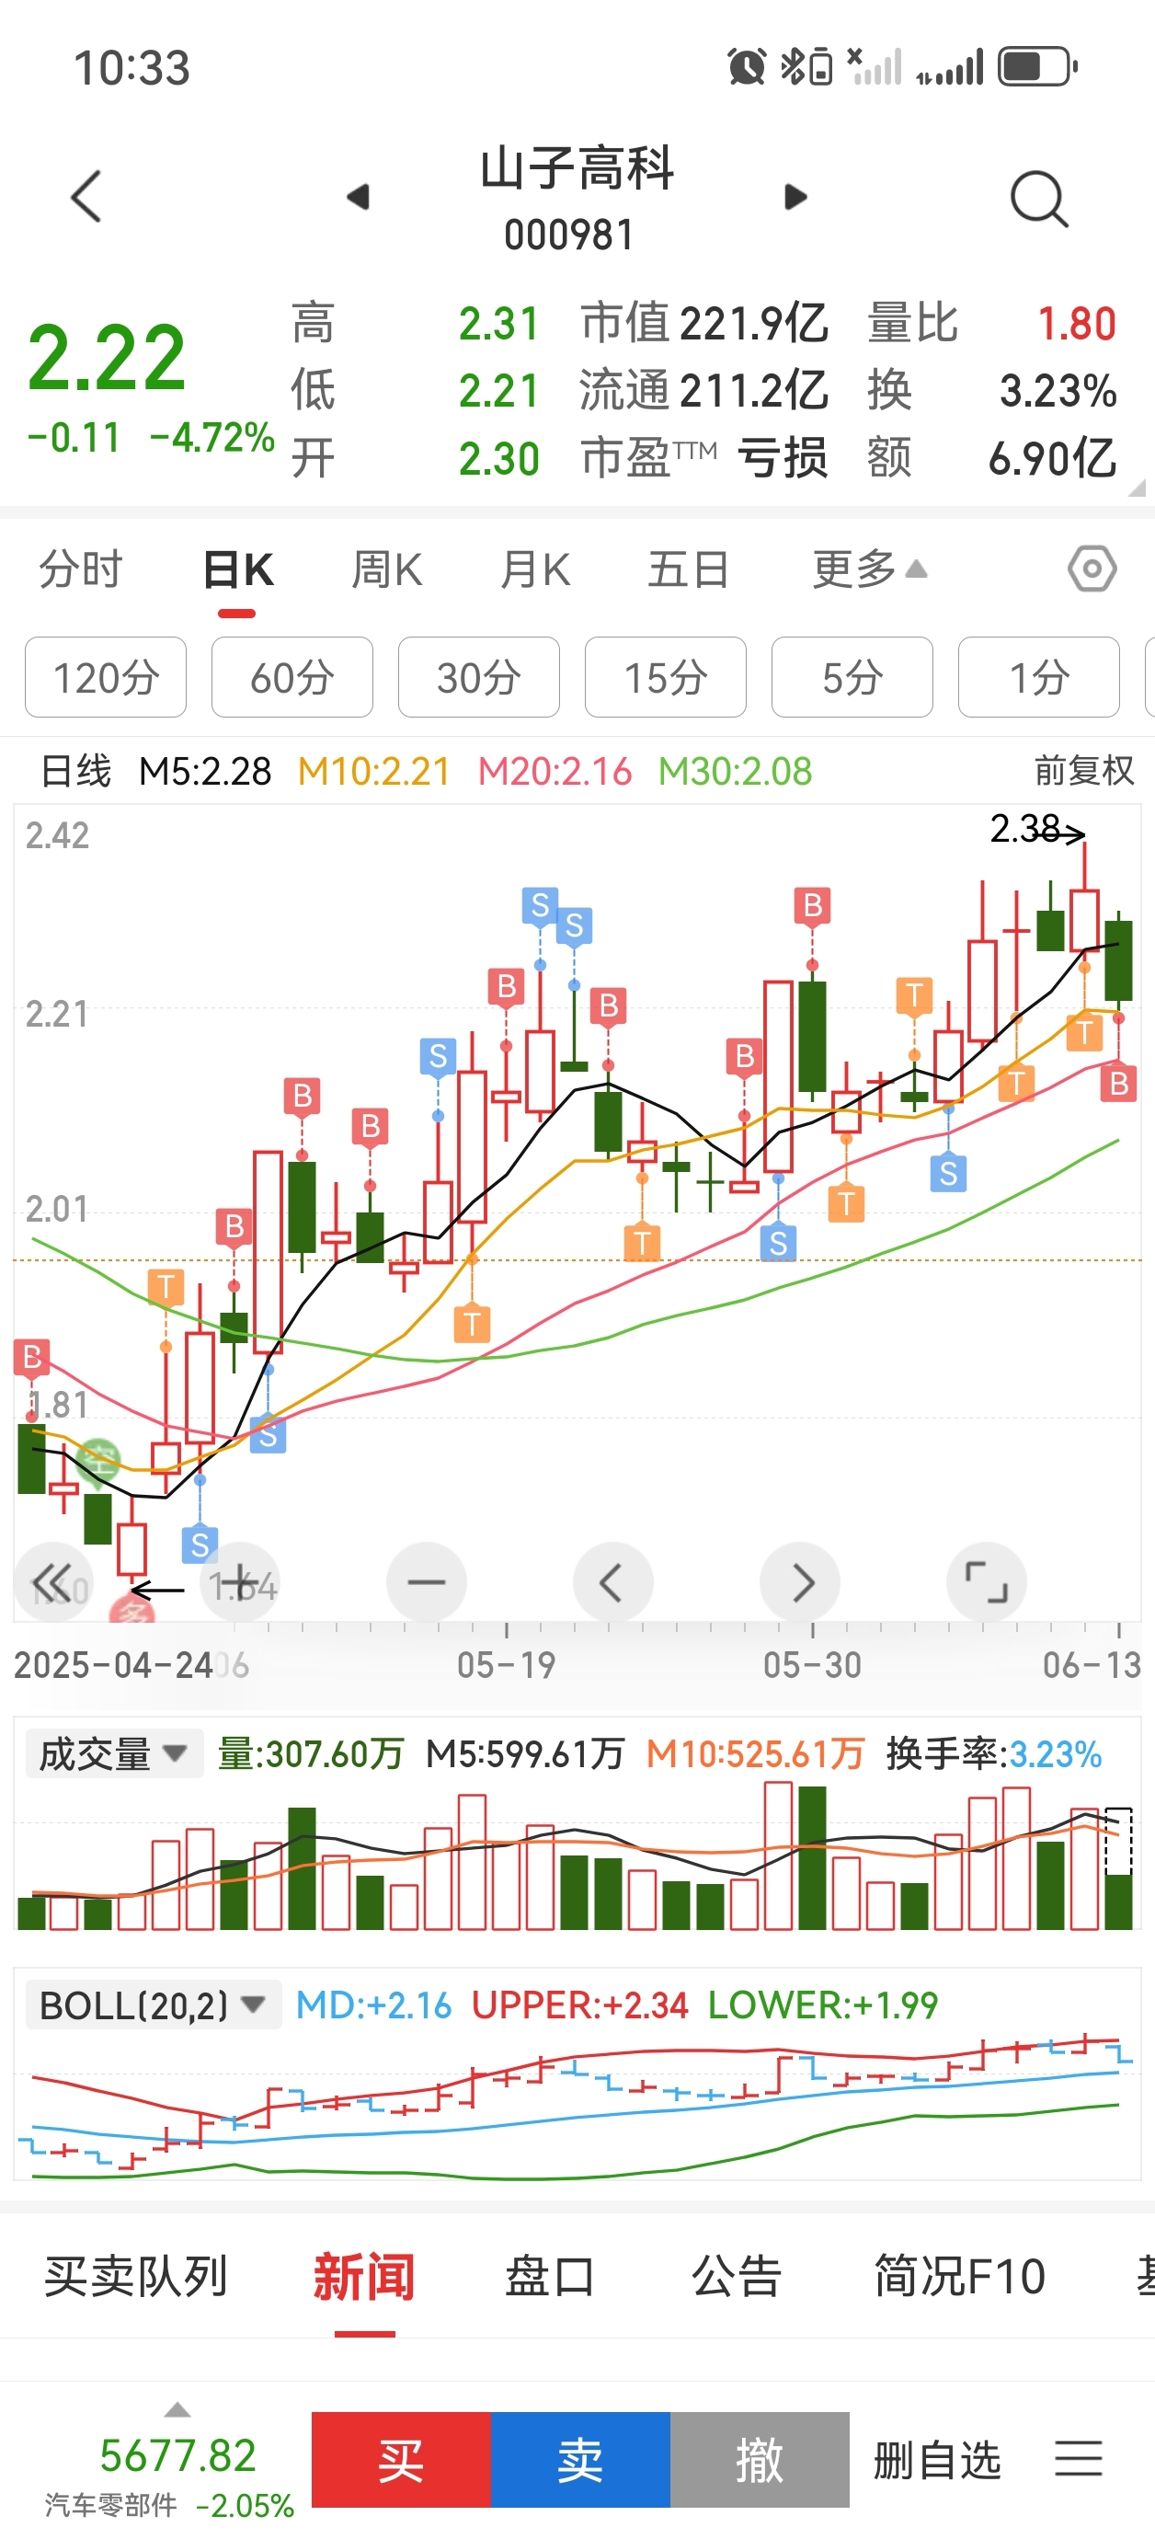Select the 60分 period option
This screenshot has height=2539, width=1155.
click(x=292, y=677)
